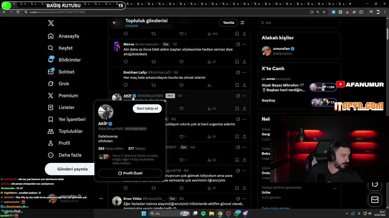Like Merve's post
This screenshot has width=389, height=218.
click(181, 62)
